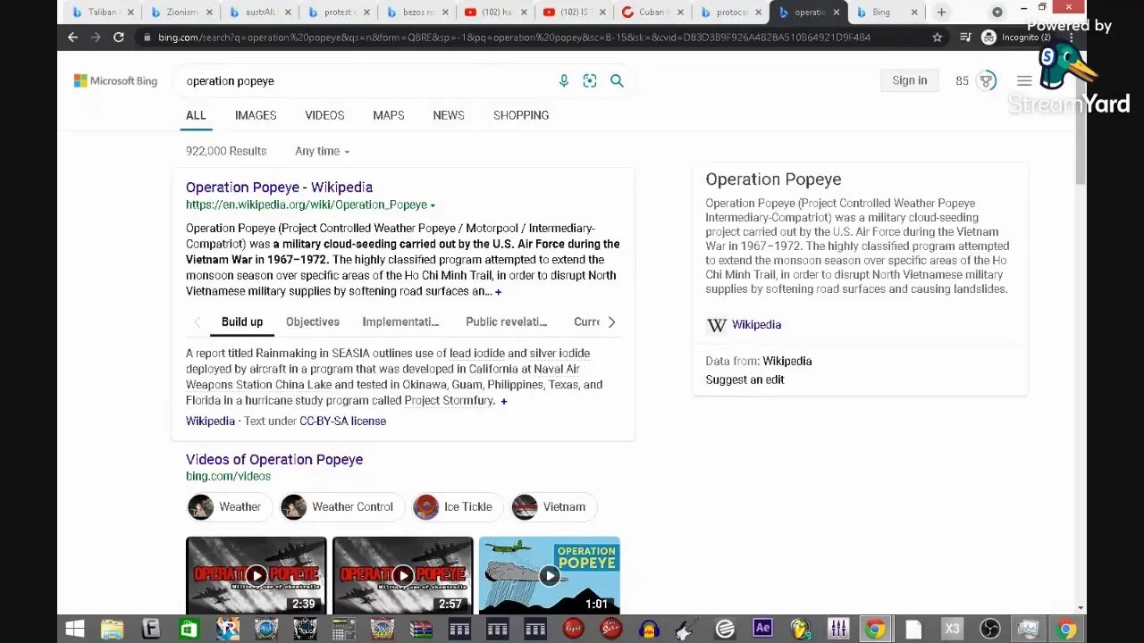Open calculator icon on taskbar

point(343,630)
